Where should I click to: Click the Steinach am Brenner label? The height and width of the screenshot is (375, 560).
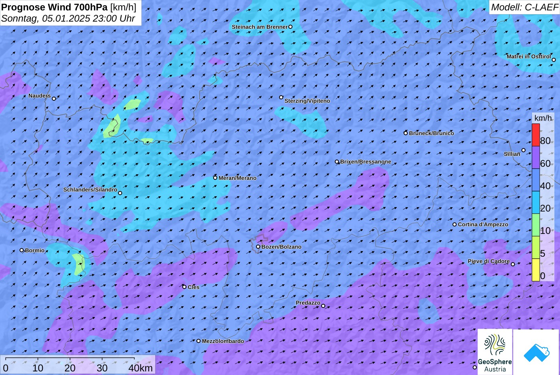(260, 27)
